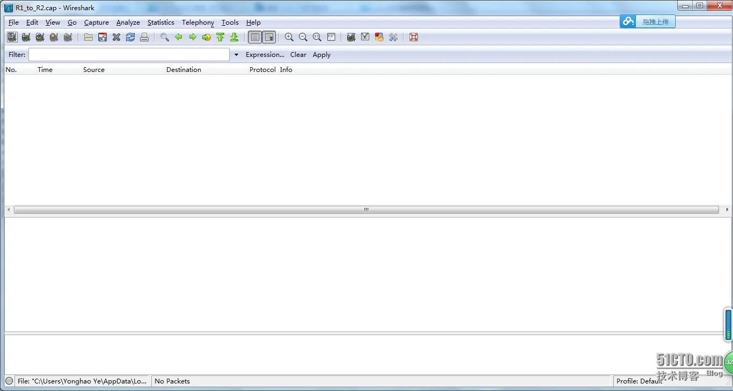Viewport: 733px width, 391px height.
Task: Sort by the Source column header
Action: [123, 70]
